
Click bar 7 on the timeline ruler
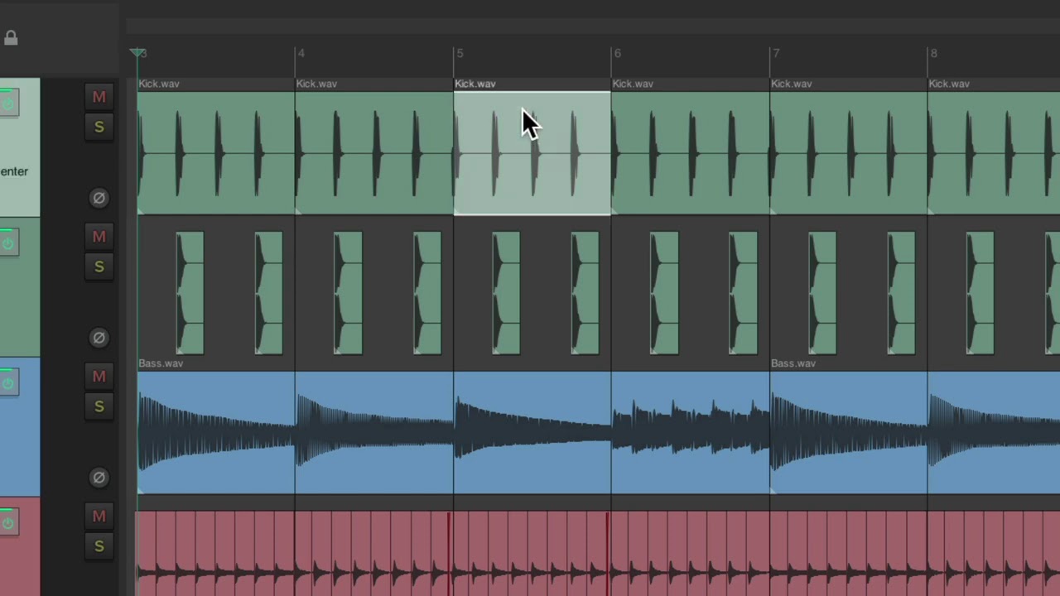click(x=775, y=53)
